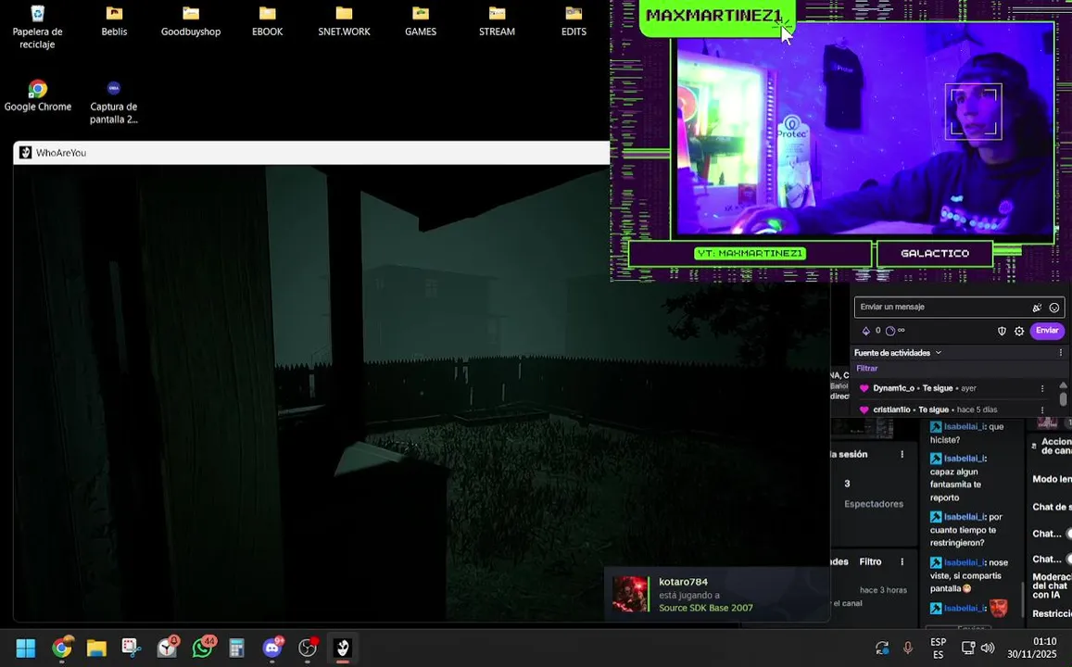Open Discord from the taskbar
The height and width of the screenshot is (667, 1072).
pos(272,648)
